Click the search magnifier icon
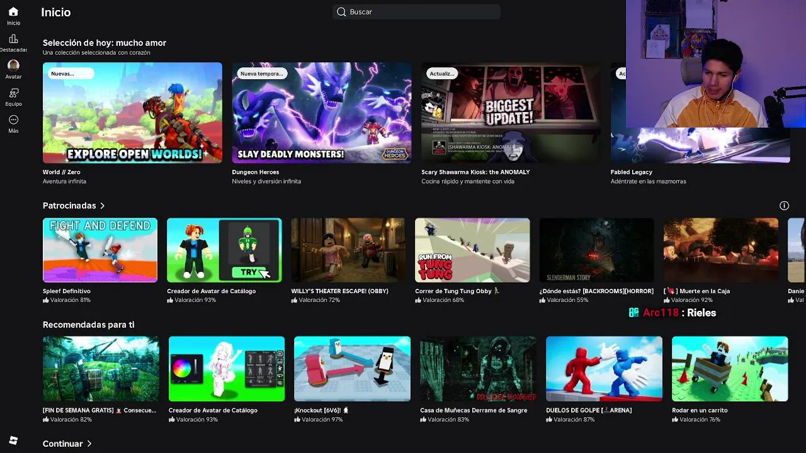Screen dimensions: 806x453 point(341,12)
